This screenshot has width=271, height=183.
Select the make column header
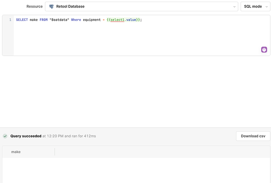16,152
